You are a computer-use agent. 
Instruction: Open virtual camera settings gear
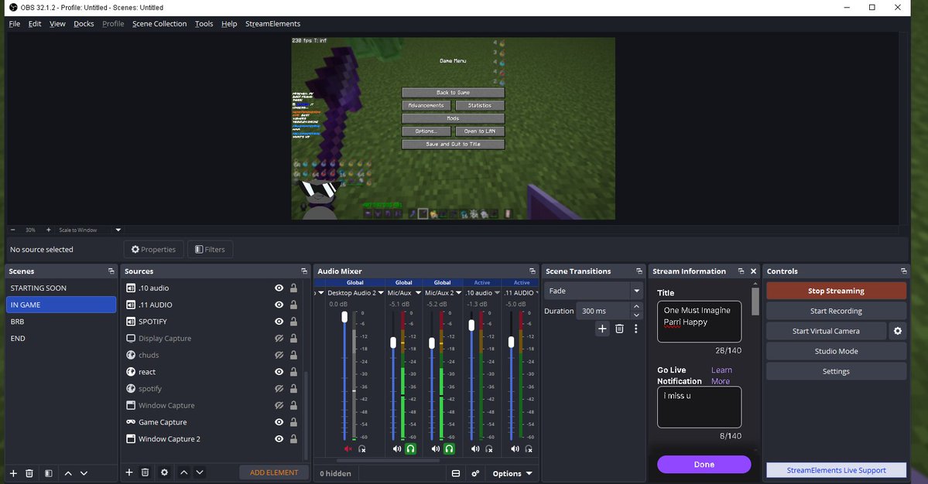tap(898, 331)
